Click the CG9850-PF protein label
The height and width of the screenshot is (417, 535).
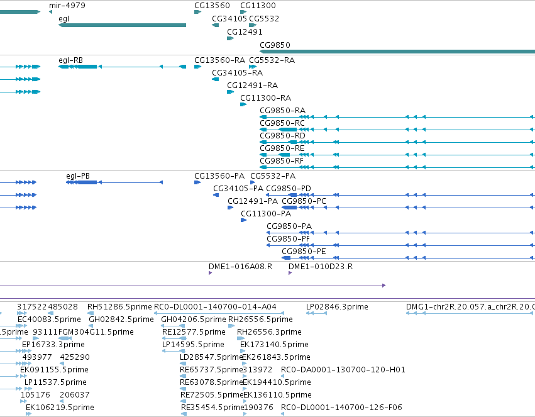[x=289, y=240]
